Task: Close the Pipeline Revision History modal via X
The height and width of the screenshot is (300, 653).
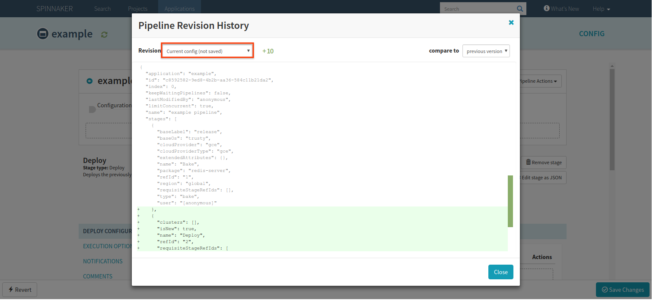Action: 511,22
